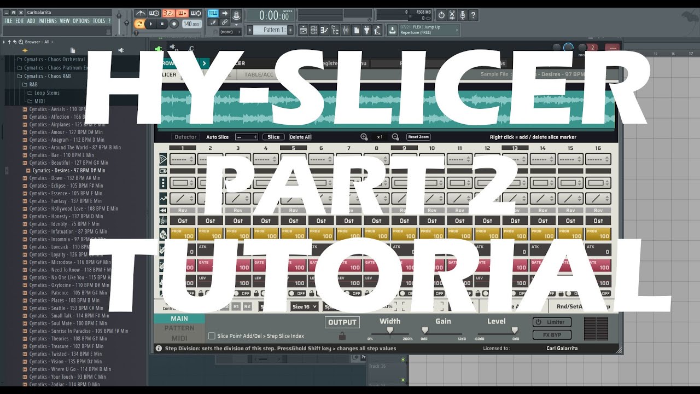700x394 pixels.
Task: Click the save/download icon beside hint panel
Action: (x=392, y=30)
